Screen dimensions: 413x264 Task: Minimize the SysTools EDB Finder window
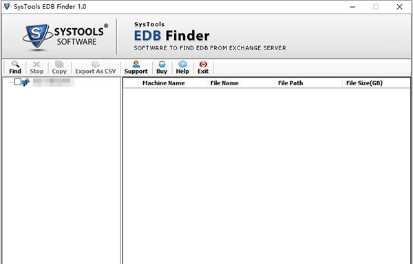(352, 7)
